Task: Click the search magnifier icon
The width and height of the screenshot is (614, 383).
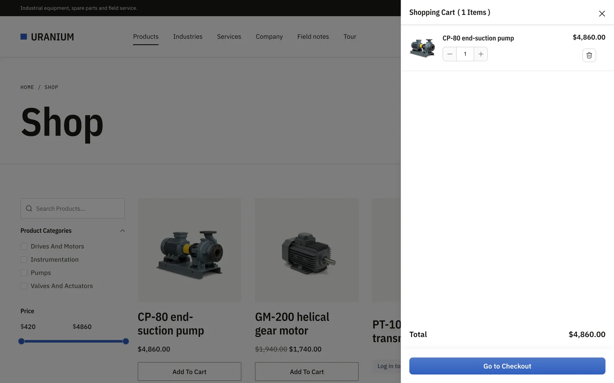Action: (29, 209)
